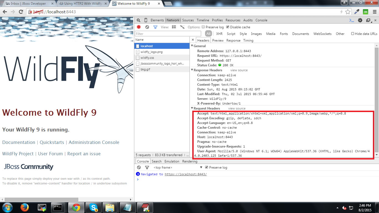
Task: Click the Quickstarts link
Action: click(52, 142)
